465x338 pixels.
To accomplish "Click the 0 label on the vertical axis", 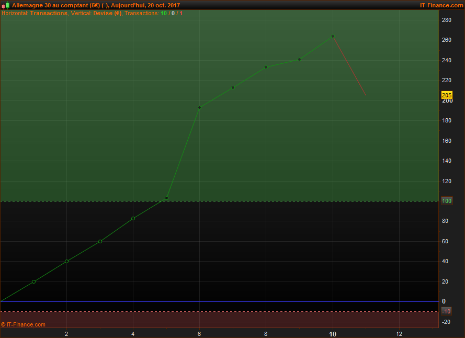I will 444,301.
